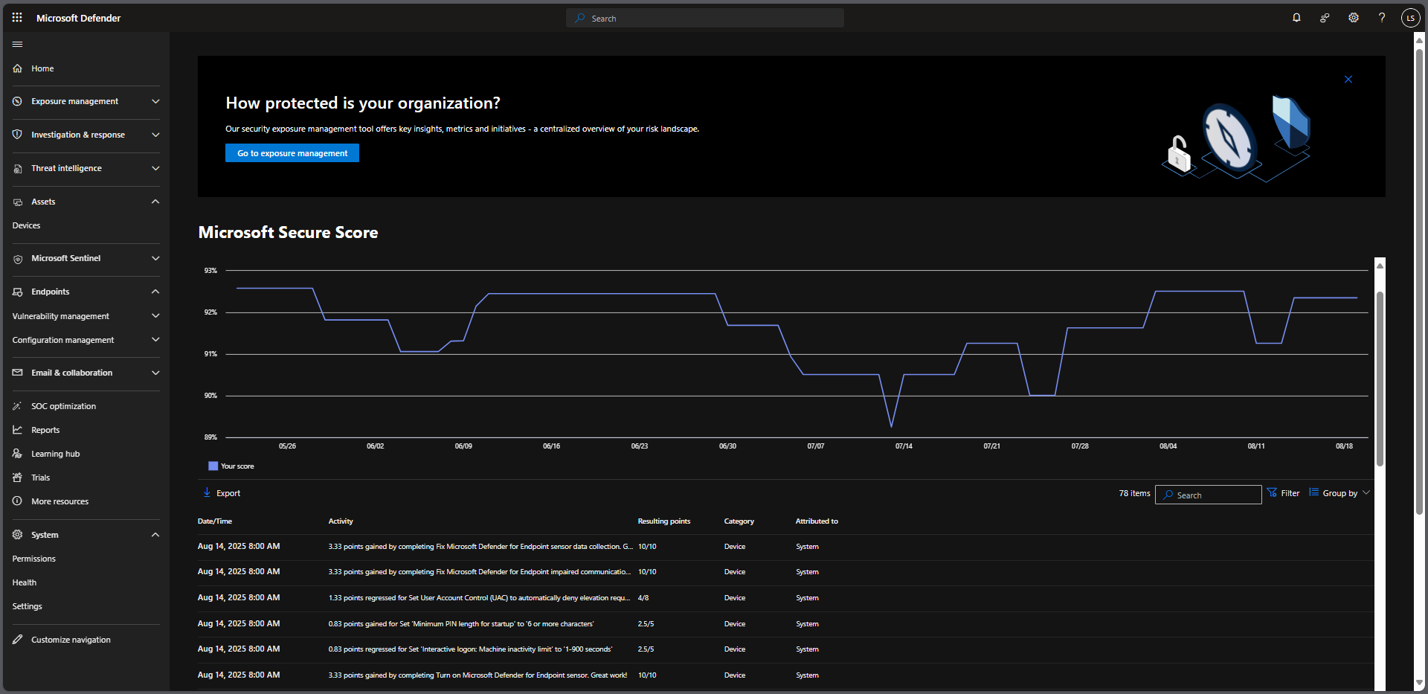Viewport: 1428px width, 694px height.
Task: Click the SOC optimization wand icon
Action: 17,406
